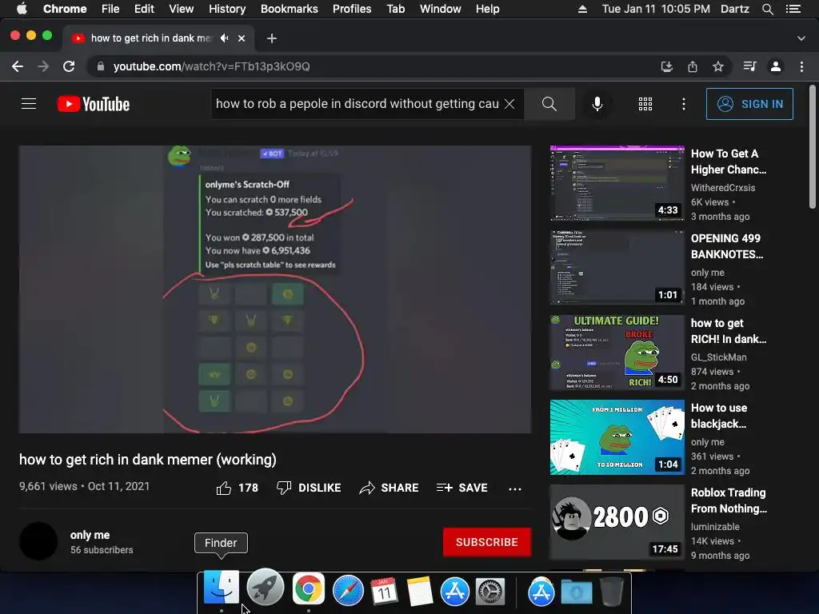
Task: Open the only me channel name link
Action: (90, 535)
